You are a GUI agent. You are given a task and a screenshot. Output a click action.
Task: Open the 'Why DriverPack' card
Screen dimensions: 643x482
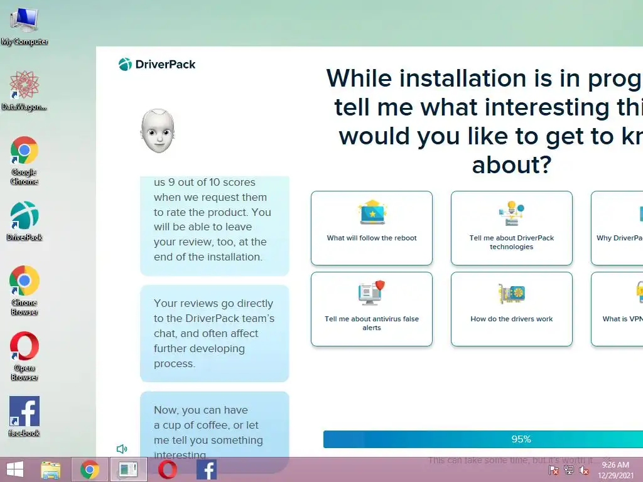pyautogui.click(x=617, y=228)
